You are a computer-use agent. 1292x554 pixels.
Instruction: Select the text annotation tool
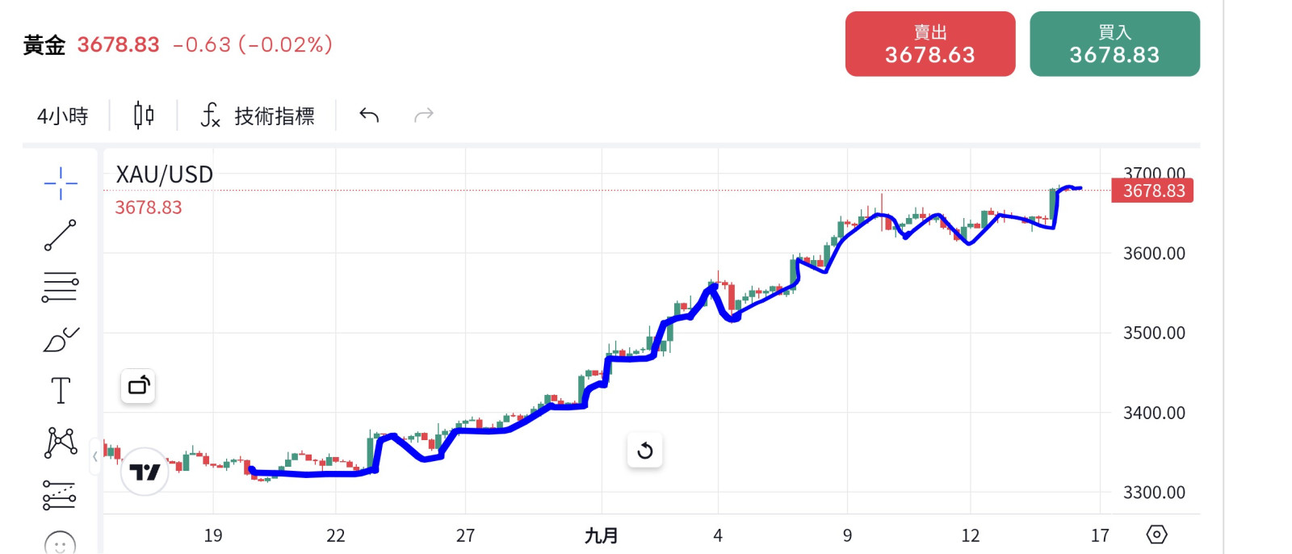[61, 391]
